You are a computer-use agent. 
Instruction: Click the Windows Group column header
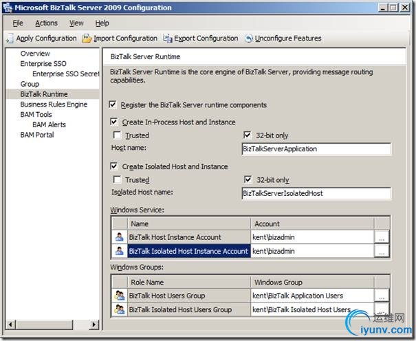[312, 282]
